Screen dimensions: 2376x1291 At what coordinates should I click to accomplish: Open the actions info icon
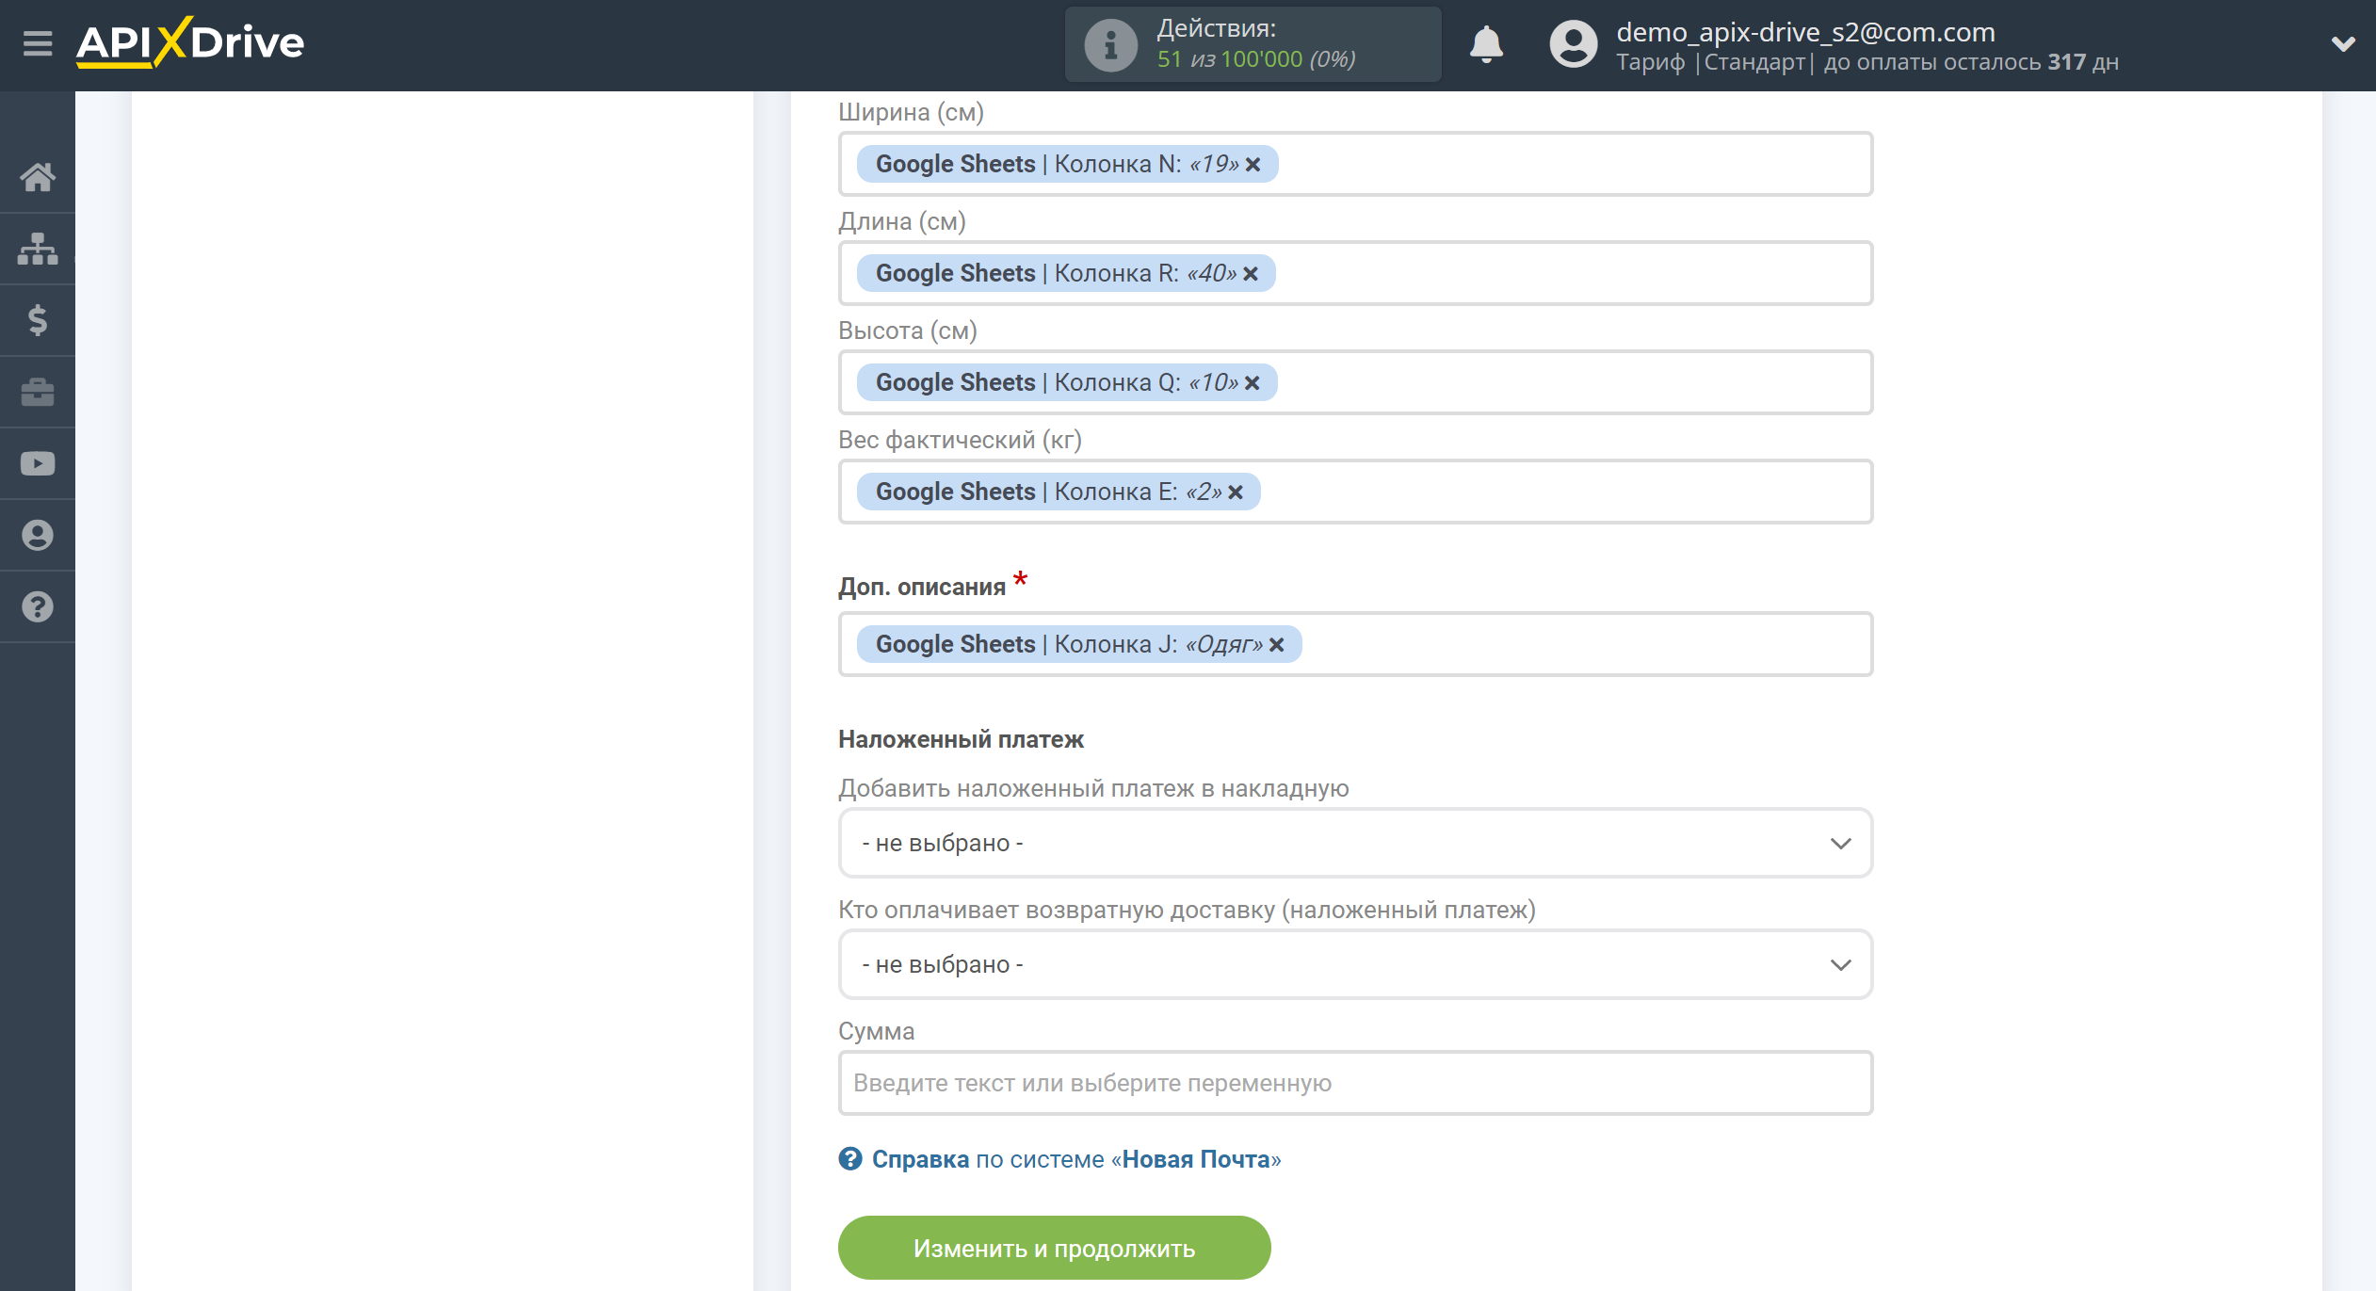tap(1110, 44)
